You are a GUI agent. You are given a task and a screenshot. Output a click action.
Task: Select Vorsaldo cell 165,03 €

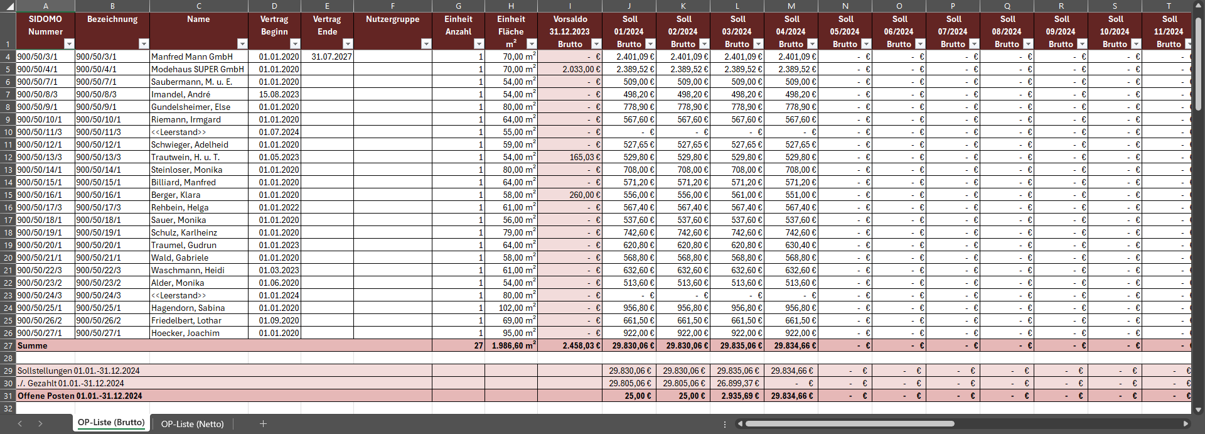point(570,157)
